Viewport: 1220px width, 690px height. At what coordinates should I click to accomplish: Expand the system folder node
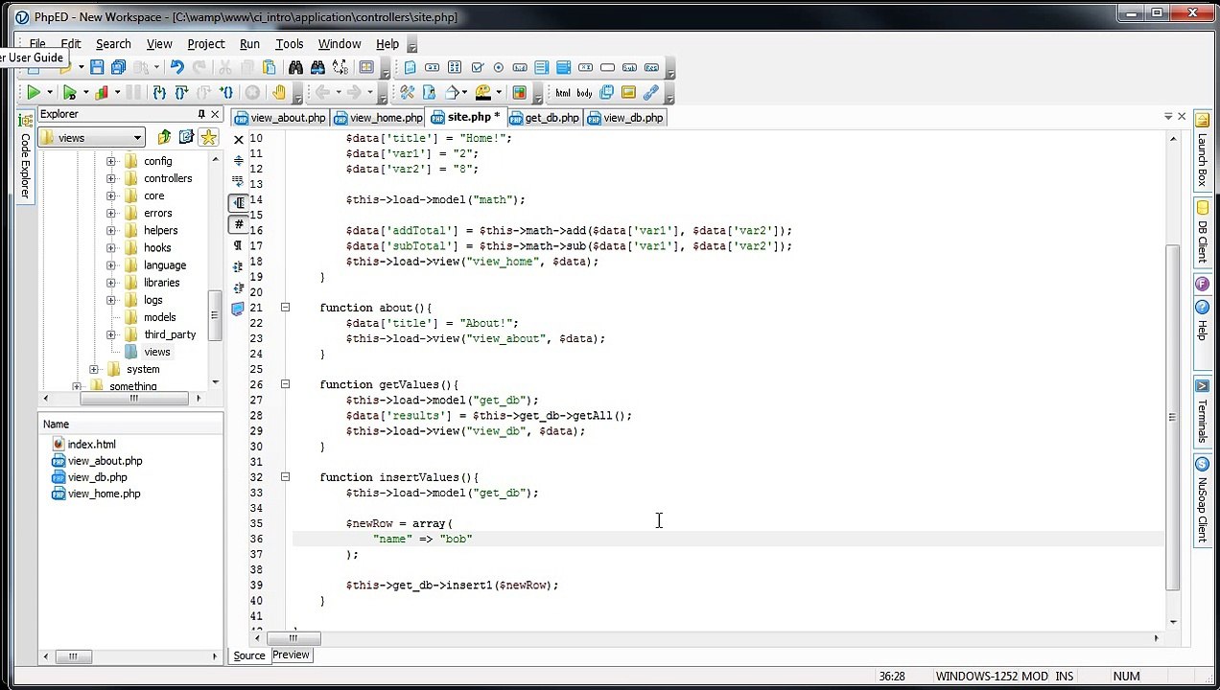[93, 369]
